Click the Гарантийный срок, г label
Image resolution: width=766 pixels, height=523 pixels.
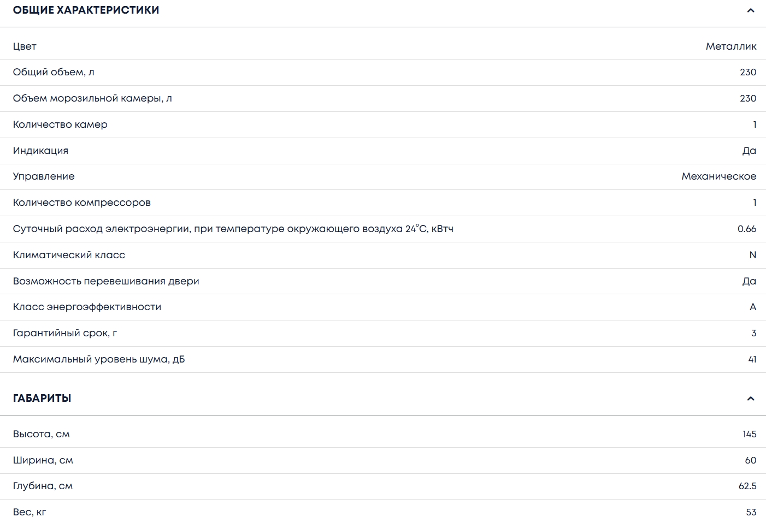pos(65,333)
